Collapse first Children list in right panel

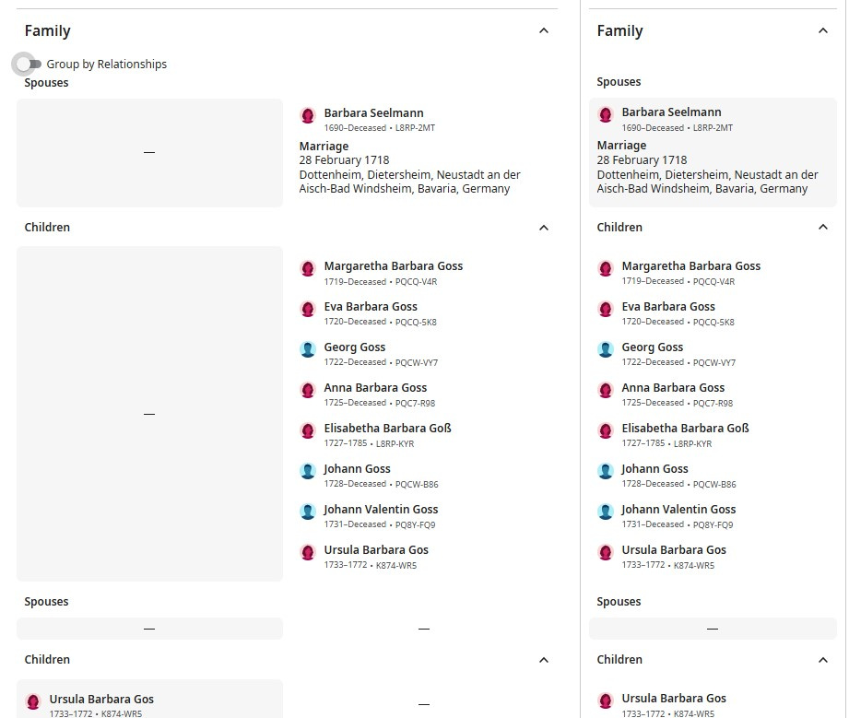822,227
